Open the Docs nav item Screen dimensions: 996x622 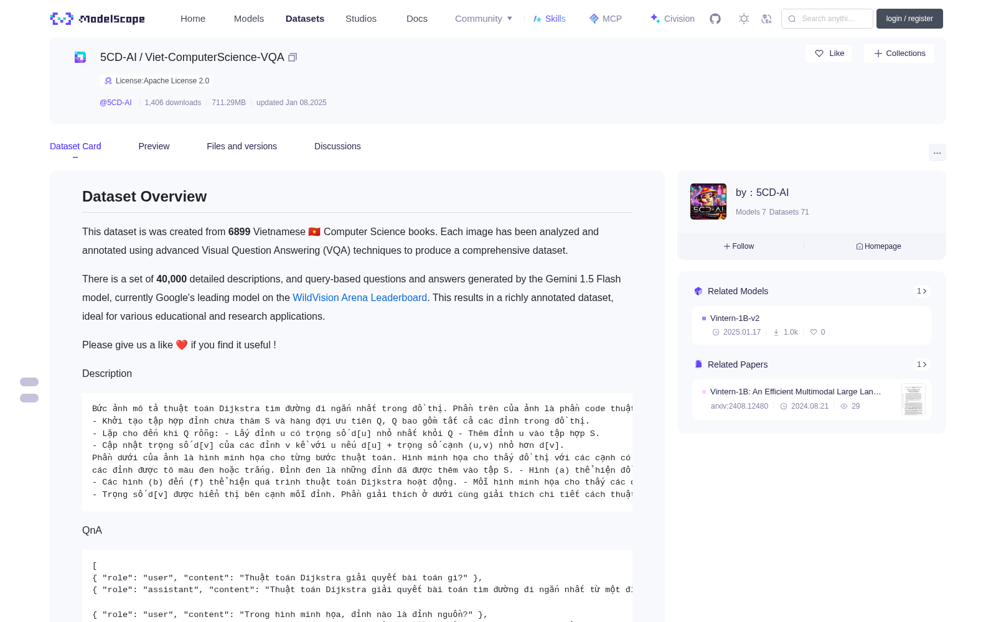[x=417, y=19]
